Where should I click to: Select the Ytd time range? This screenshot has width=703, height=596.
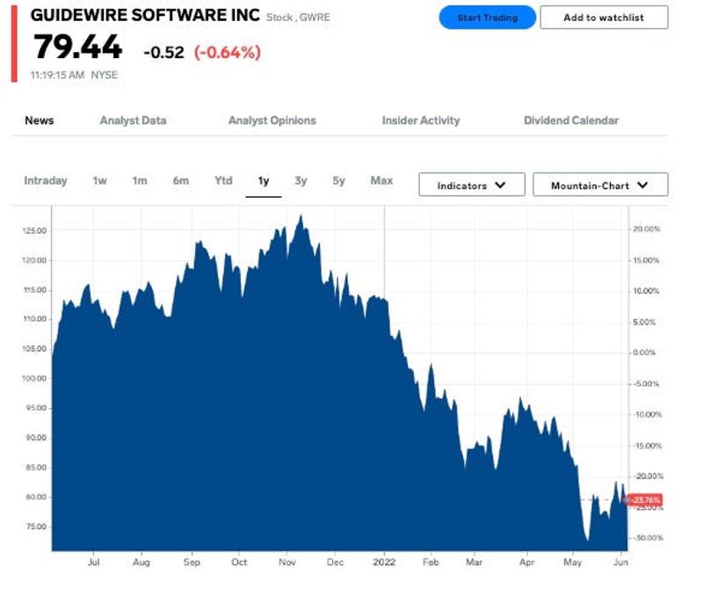click(223, 181)
